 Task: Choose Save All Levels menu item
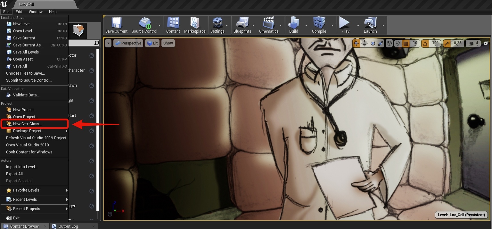pos(34,52)
